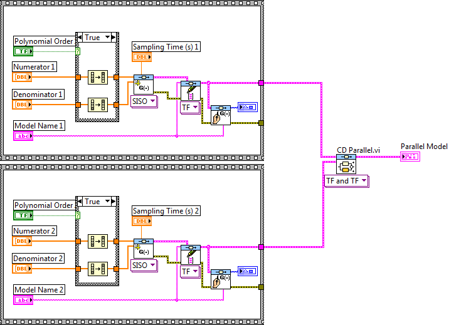
Task: Select the Denominator 2 array terminal
Action: (22, 269)
